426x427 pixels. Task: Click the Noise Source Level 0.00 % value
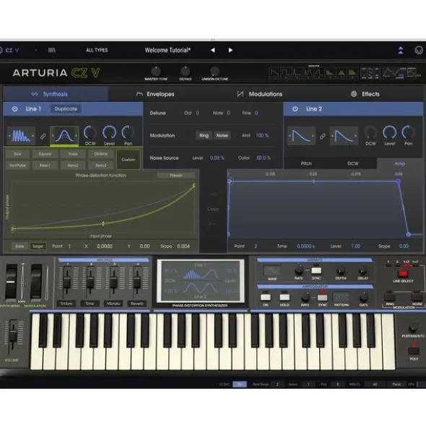217,158
